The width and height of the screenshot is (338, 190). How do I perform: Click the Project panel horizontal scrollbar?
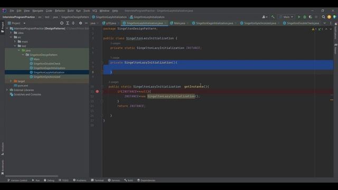coord(32,176)
